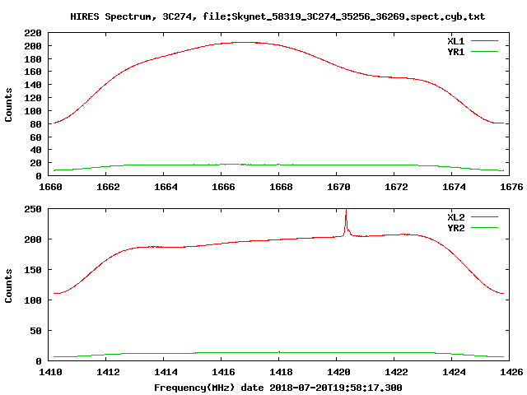Click the 1422 x-axis tick label
Image resolution: width=527 pixels, height=395 pixels.
396,372
